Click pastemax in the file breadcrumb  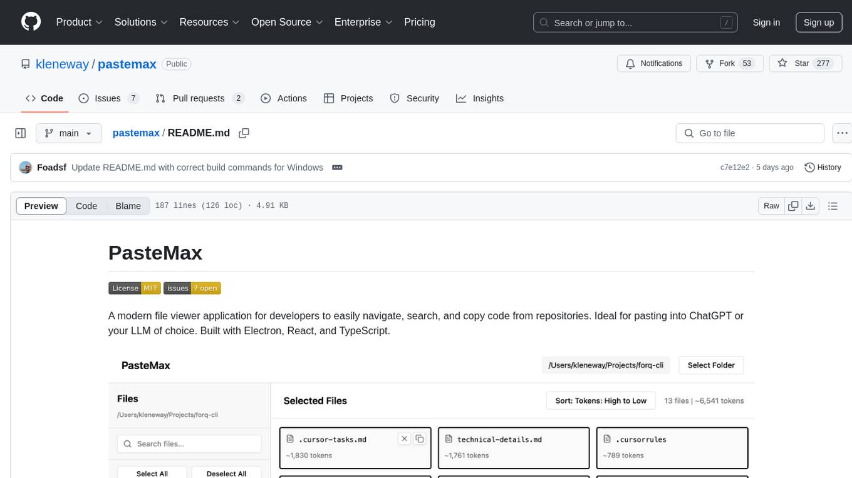(x=136, y=133)
